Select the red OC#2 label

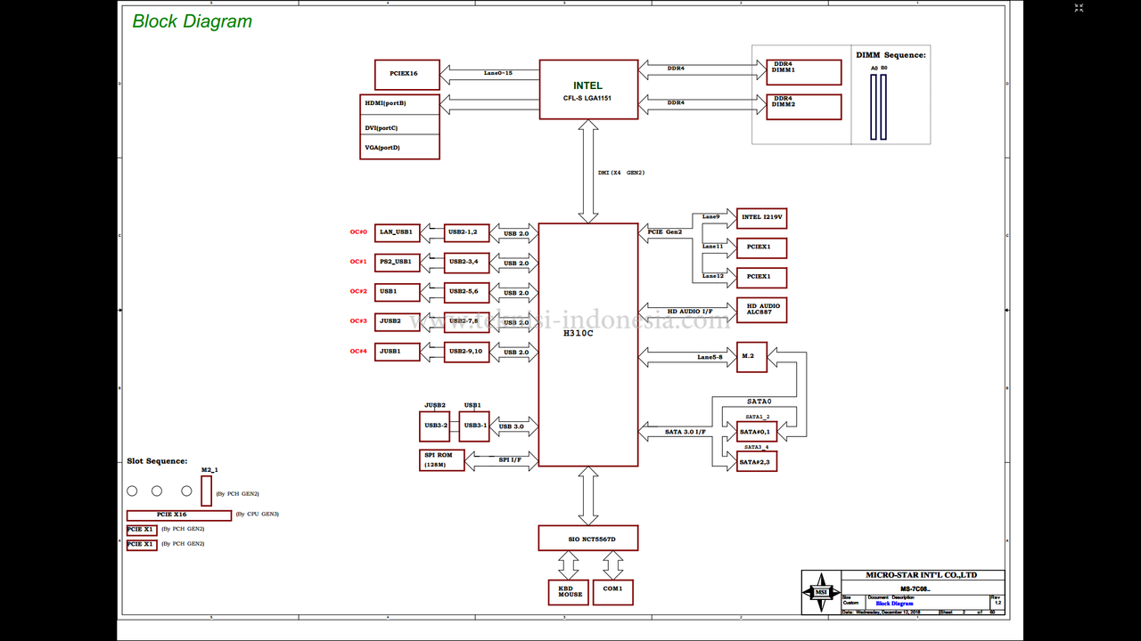click(358, 291)
